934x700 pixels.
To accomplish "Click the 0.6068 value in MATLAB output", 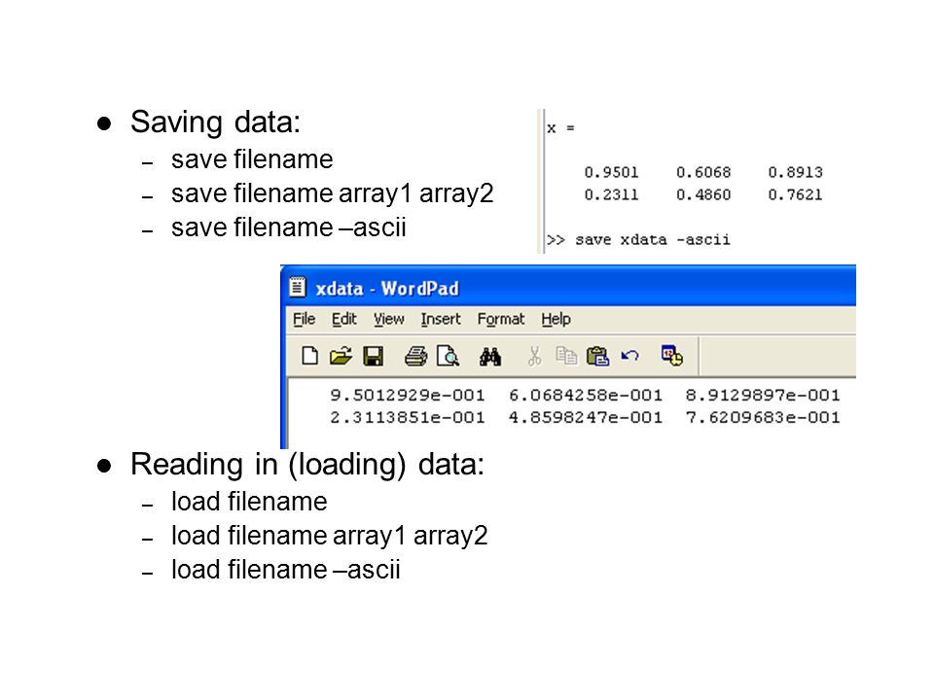I will click(x=703, y=173).
